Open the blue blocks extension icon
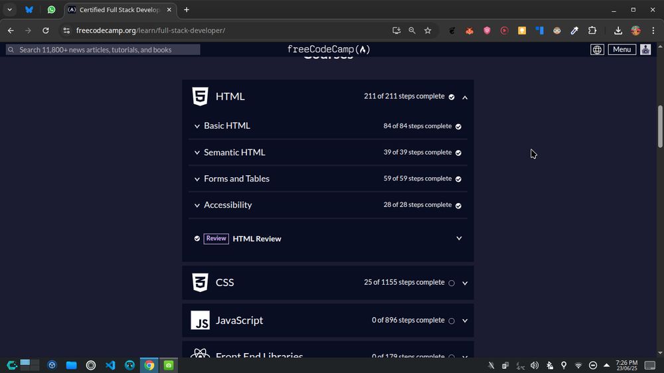Image resolution: width=664 pixels, height=373 pixels. (x=539, y=31)
